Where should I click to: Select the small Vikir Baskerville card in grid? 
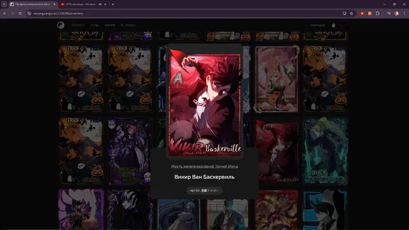pyautogui.click(x=277, y=151)
